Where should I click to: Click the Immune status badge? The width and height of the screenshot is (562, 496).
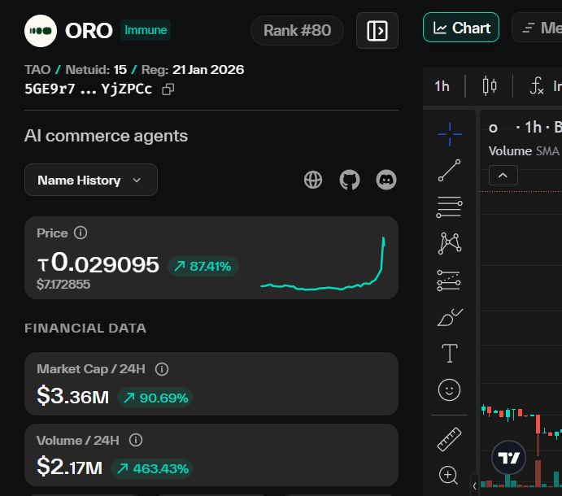pyautogui.click(x=146, y=30)
